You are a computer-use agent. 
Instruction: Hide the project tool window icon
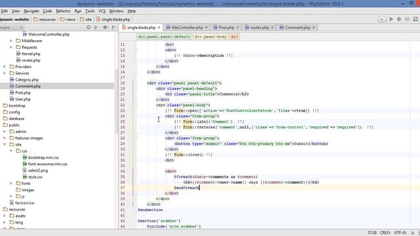114,28
